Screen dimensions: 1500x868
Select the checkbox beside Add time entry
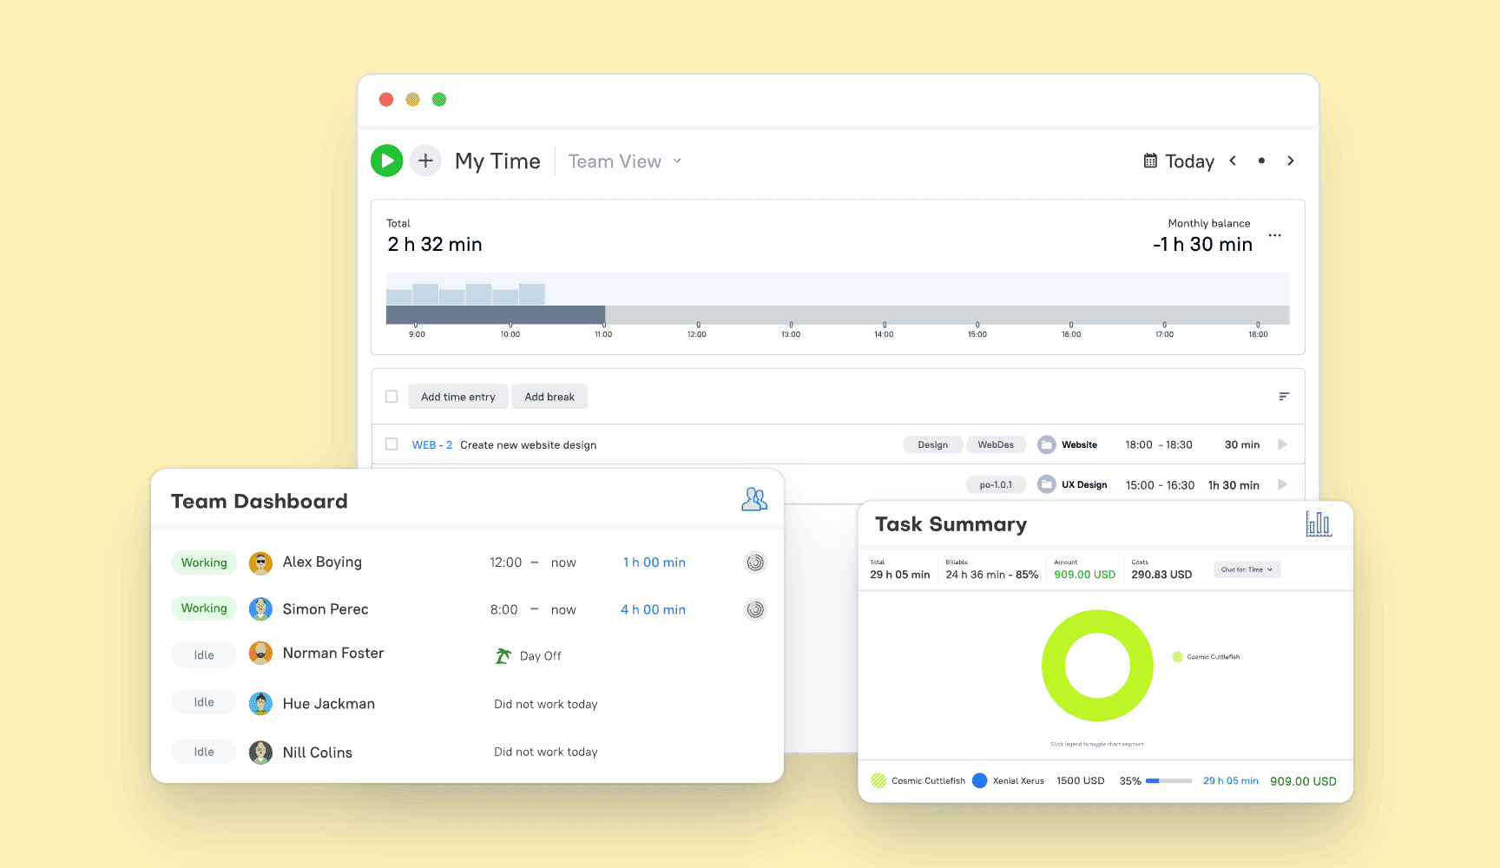(391, 396)
